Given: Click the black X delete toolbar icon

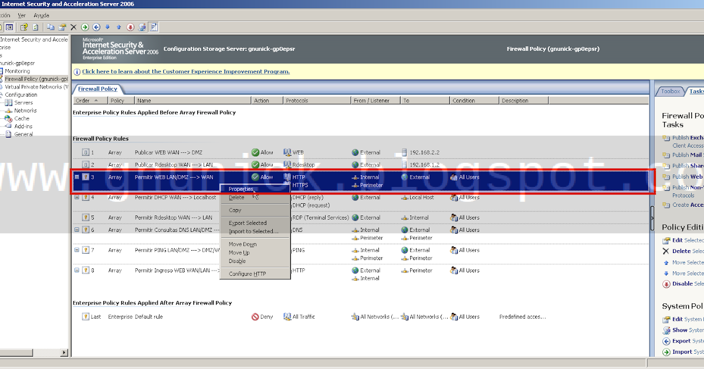Looking at the screenshot, I should pyautogui.click(x=73, y=27).
